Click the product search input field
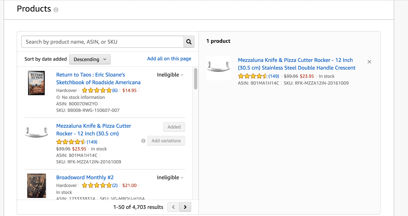Image resolution: width=408 pixels, height=216 pixels. point(103,42)
